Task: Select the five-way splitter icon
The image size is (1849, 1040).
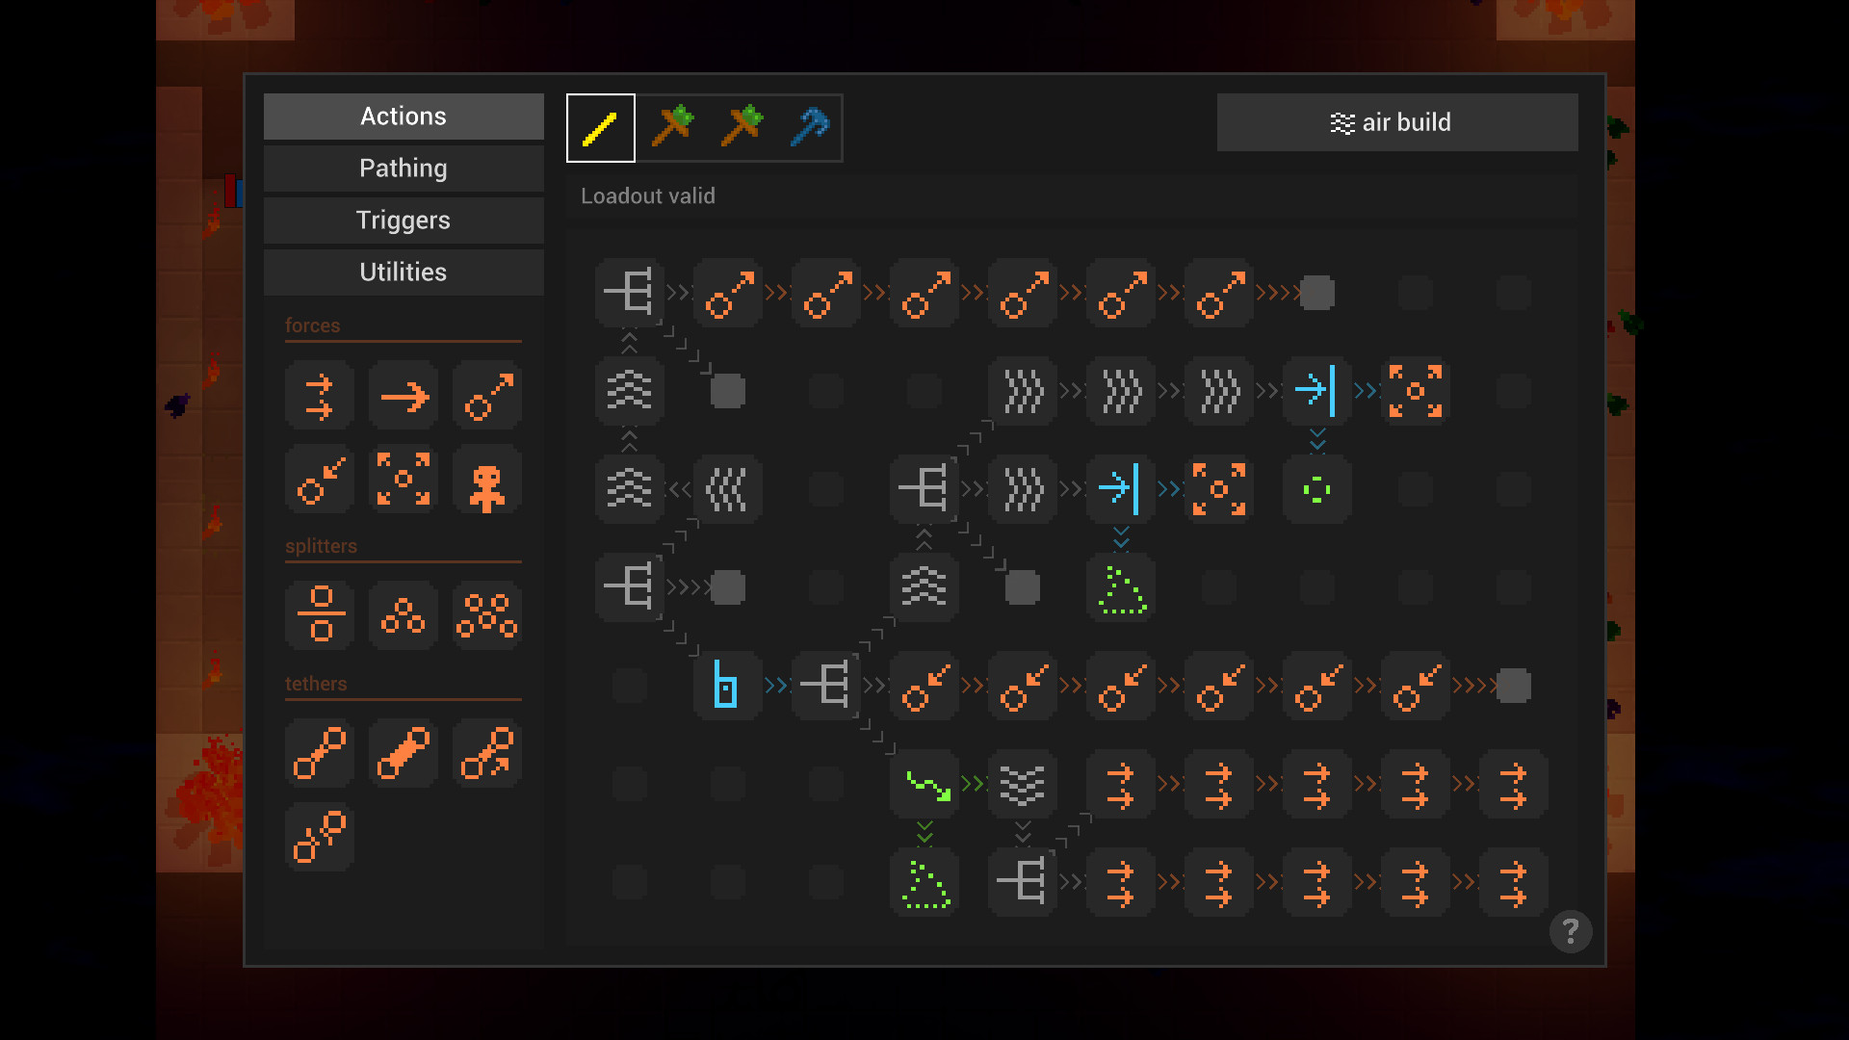Action: (486, 615)
